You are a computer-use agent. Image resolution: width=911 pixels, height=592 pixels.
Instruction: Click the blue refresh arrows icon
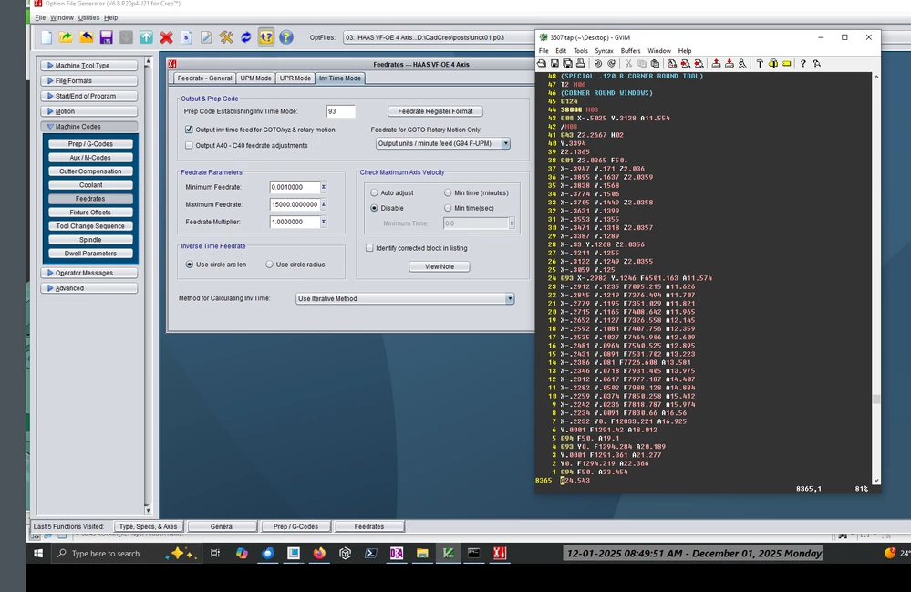(246, 37)
